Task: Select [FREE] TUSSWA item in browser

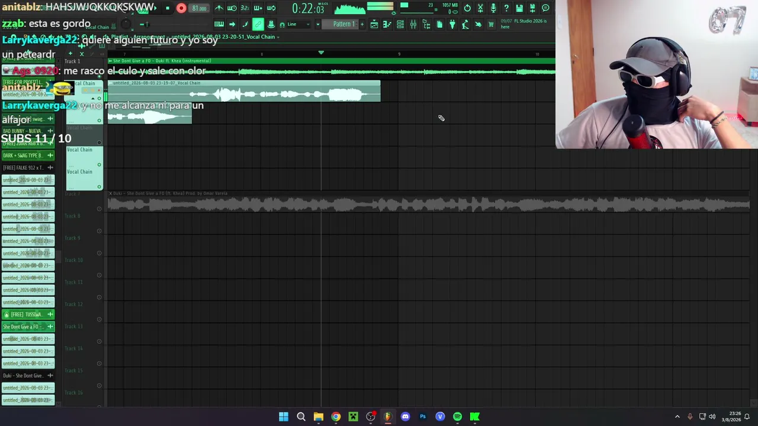Action: click(x=28, y=314)
